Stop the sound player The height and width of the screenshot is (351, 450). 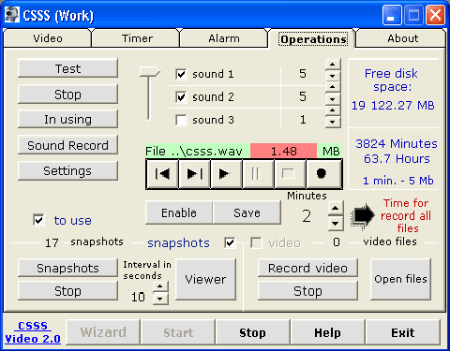pyautogui.click(x=290, y=174)
